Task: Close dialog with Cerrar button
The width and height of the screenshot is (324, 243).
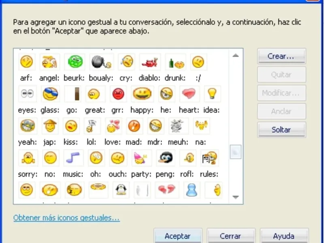Action: coord(231,236)
